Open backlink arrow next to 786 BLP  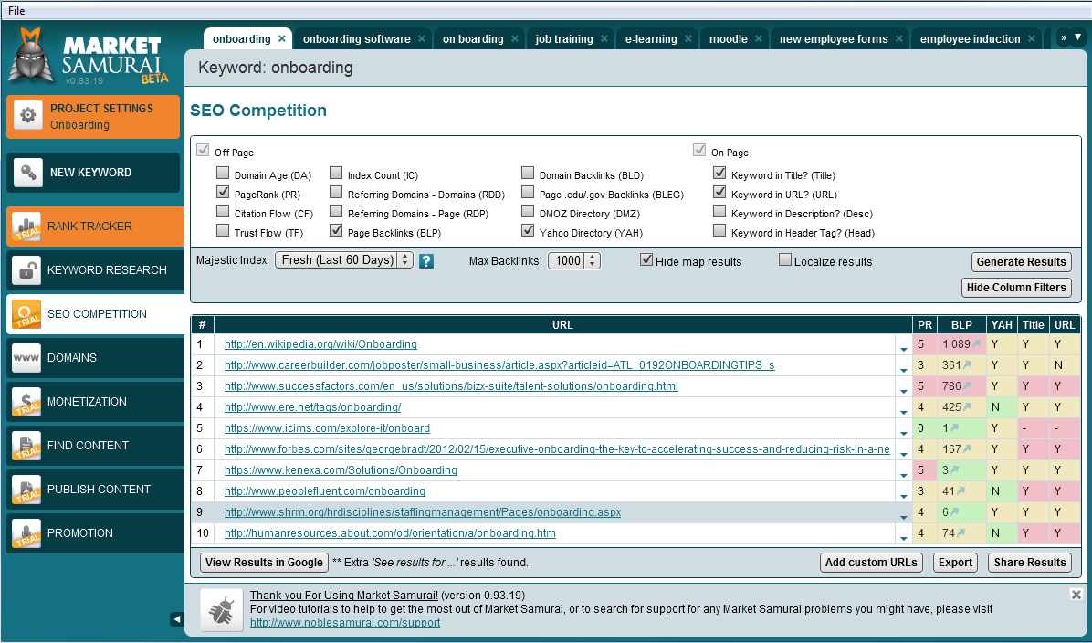click(x=967, y=386)
